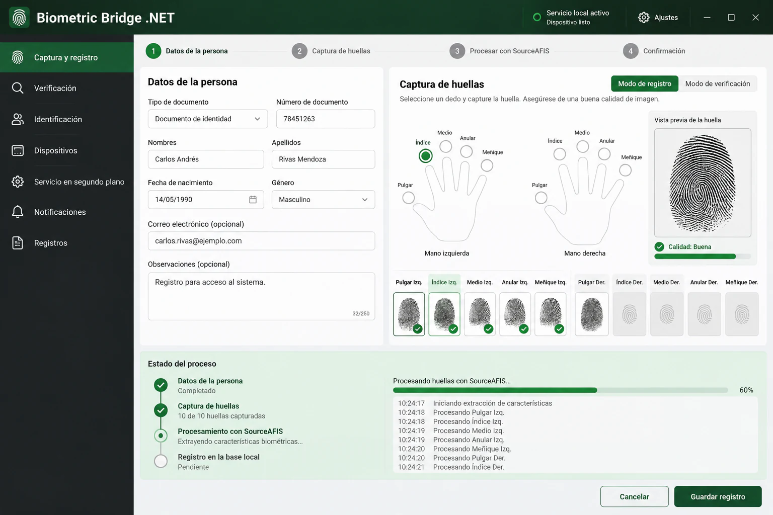The height and width of the screenshot is (515, 773).
Task: Click the large fingerprint preview image
Action: (x=703, y=183)
